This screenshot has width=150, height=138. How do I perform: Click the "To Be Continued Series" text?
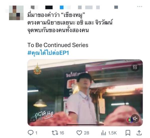[58, 45]
